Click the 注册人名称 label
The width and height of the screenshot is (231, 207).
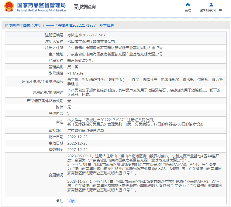(54, 42)
